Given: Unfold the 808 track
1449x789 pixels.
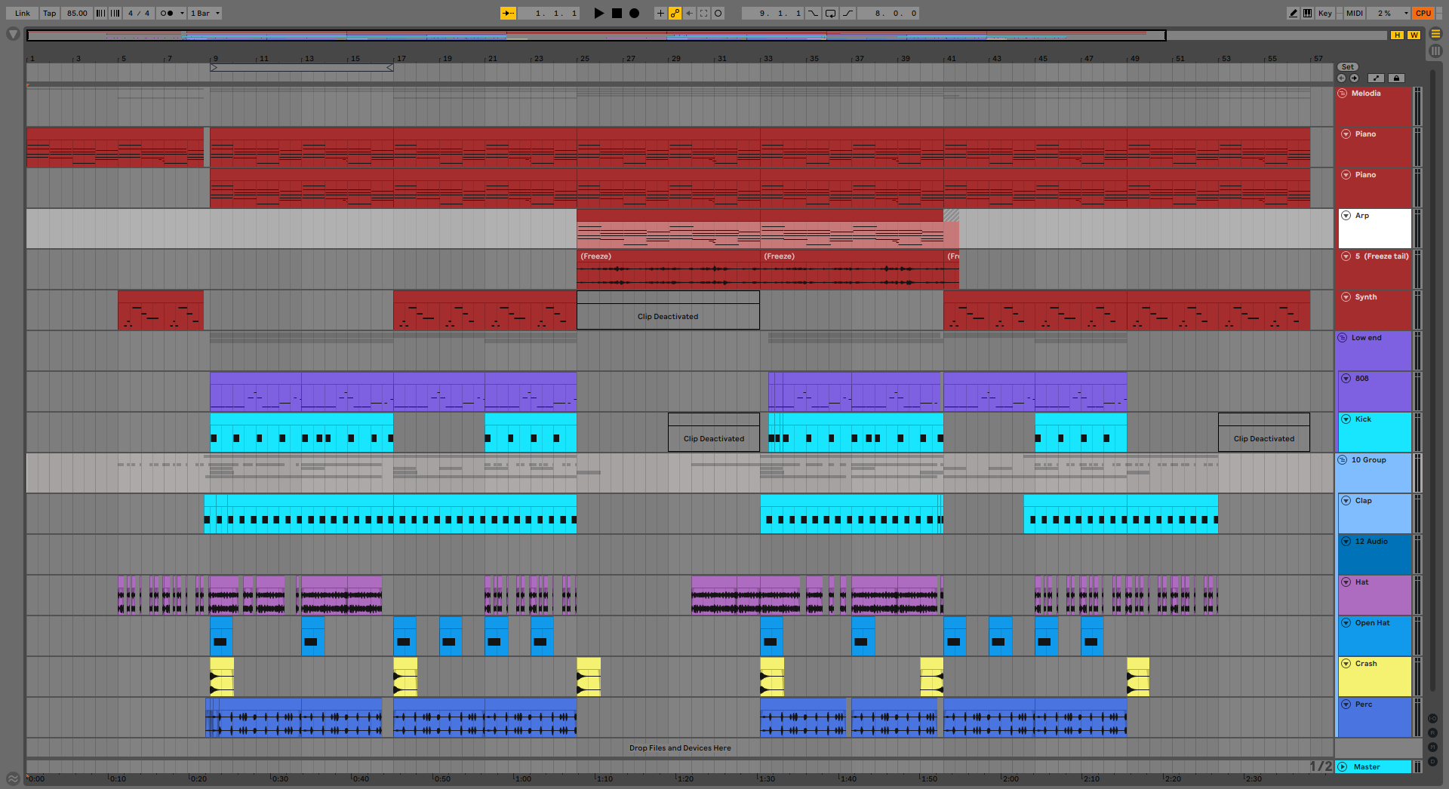Looking at the screenshot, I should [1346, 379].
